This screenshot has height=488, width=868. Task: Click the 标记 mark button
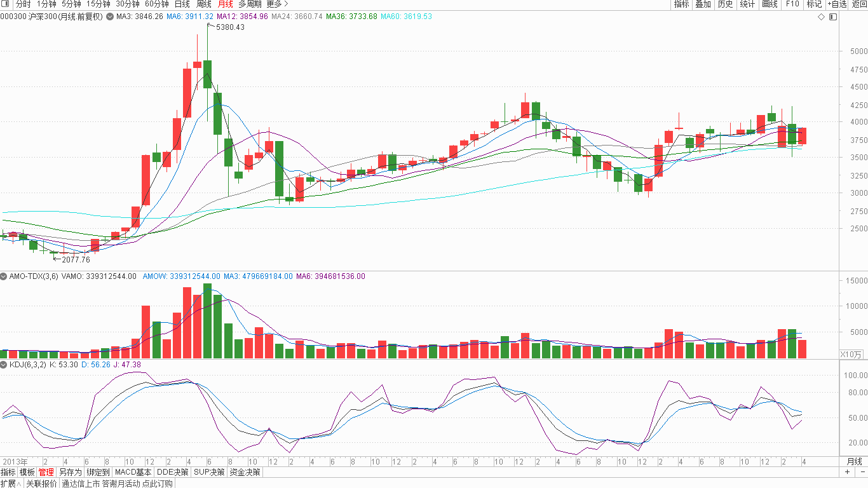pos(814,4)
